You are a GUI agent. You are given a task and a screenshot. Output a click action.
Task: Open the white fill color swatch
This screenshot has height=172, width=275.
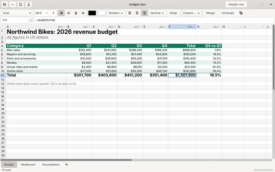102,13
